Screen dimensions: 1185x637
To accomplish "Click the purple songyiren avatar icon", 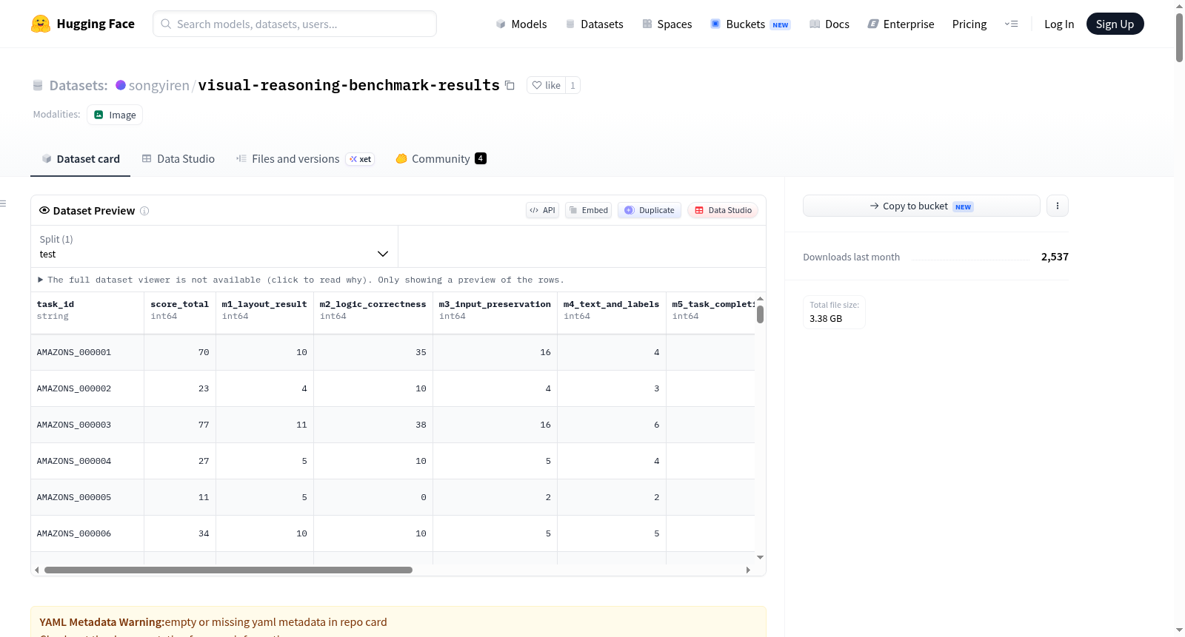I will coord(121,85).
